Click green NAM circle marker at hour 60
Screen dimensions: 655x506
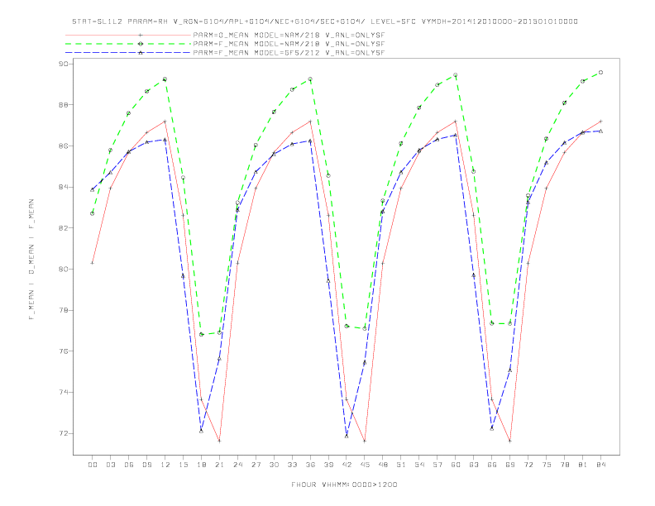[x=456, y=75]
